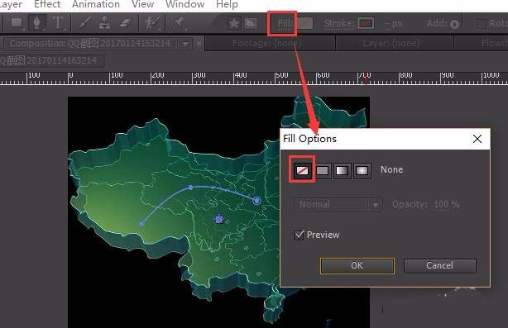Choose Radial Gradient fill type icon
This screenshot has height=328, width=508.
pos(362,170)
